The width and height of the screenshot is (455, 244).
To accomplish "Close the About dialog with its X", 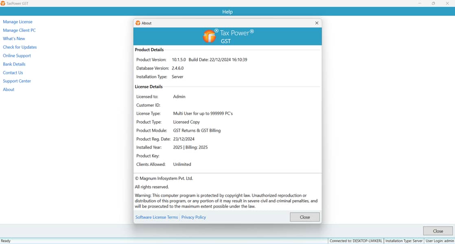I will click(317, 23).
